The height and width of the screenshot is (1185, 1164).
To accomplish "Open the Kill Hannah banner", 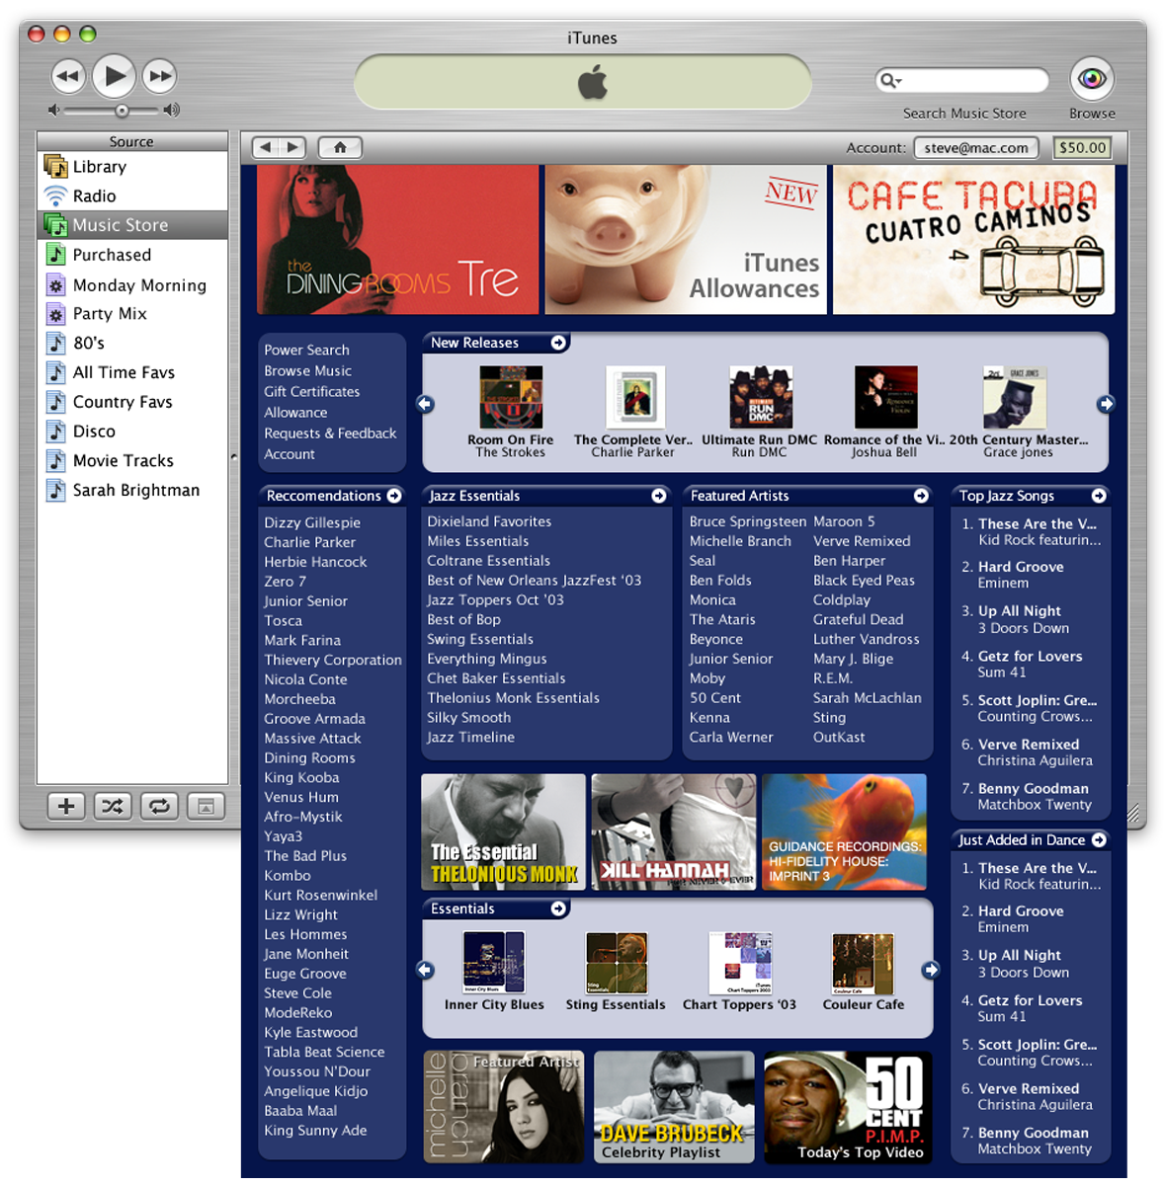I will coord(674,831).
